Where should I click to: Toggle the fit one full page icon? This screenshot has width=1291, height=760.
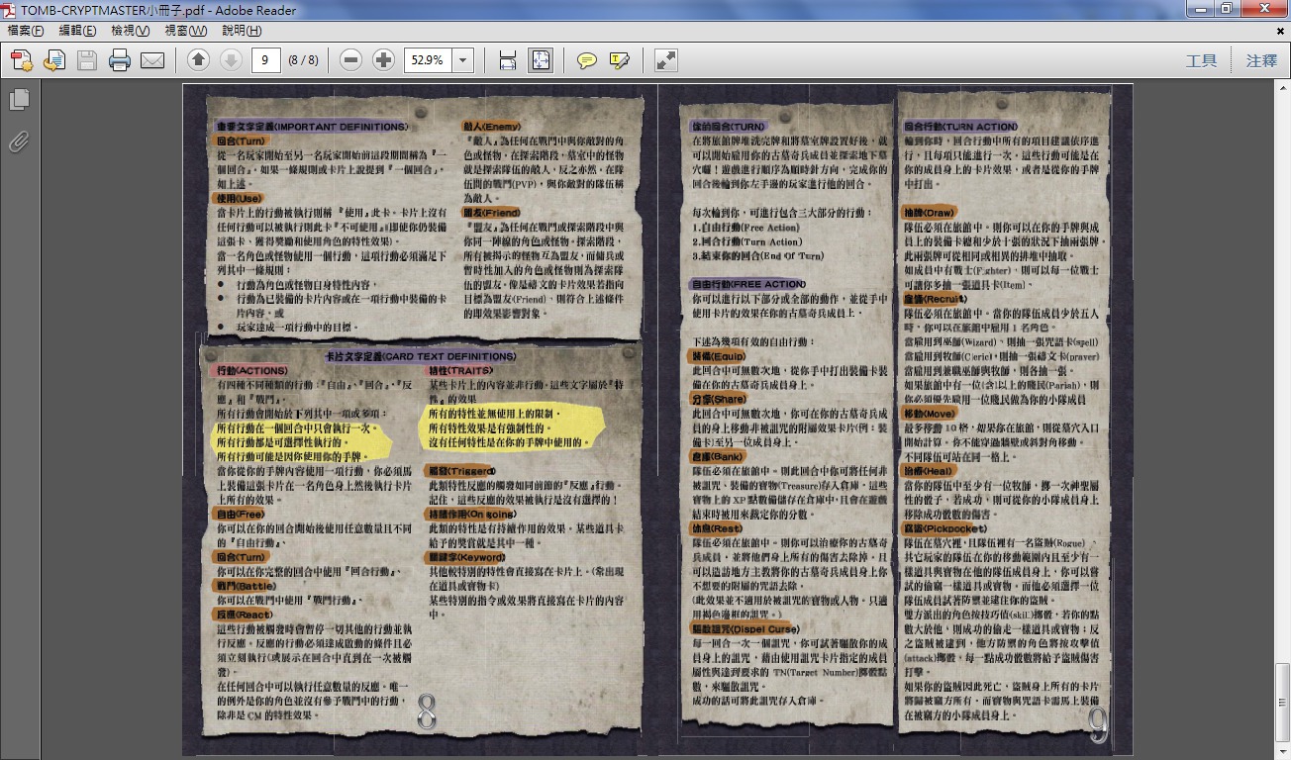[x=541, y=60]
